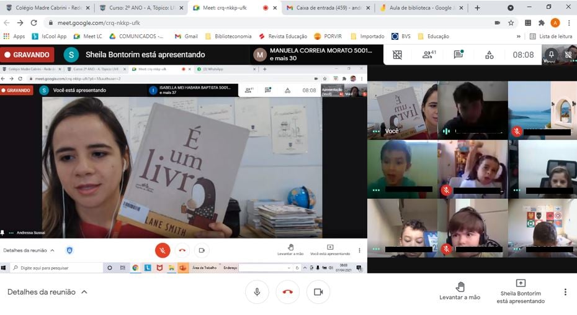Select the Você self-view video tile
The width and height of the screenshot is (577, 315).
pyautogui.click(x=403, y=110)
